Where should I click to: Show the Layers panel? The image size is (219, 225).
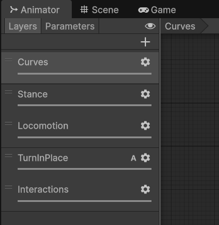click(23, 26)
